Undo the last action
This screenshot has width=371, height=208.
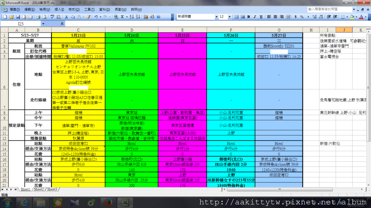click(x=96, y=17)
